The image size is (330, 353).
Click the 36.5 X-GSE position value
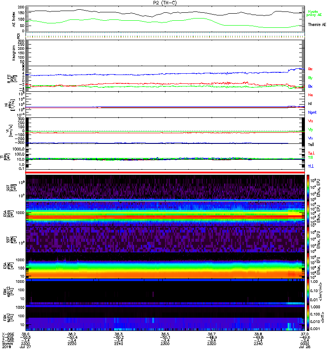(165, 334)
